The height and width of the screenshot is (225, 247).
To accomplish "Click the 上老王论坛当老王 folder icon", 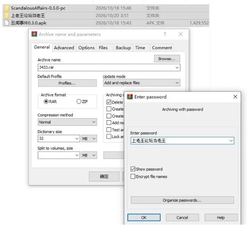I will (7, 15).
